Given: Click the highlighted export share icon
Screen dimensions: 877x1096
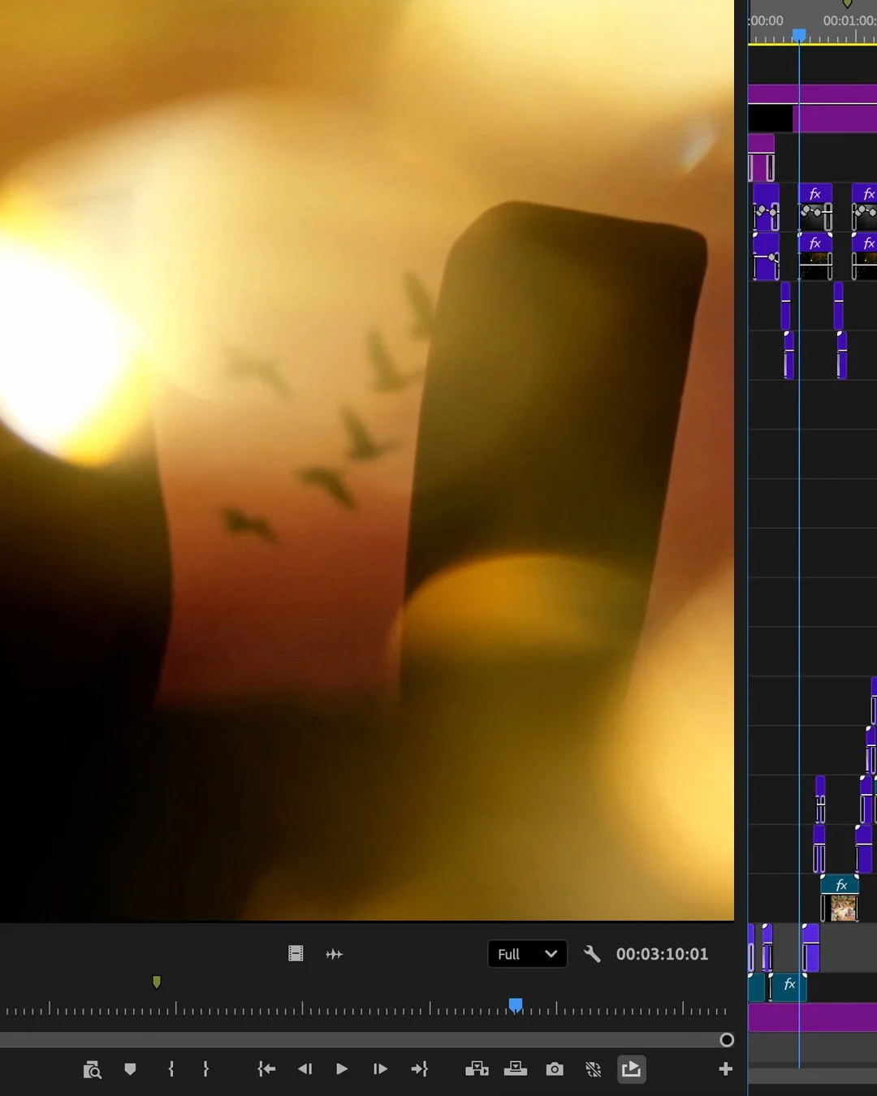Looking at the screenshot, I should point(631,1069).
